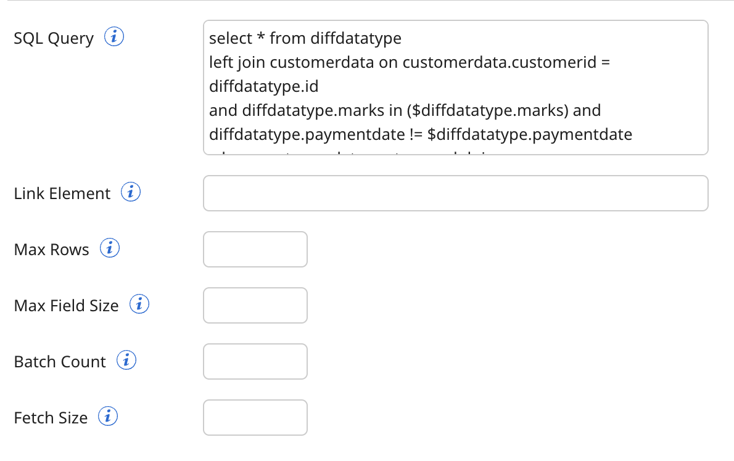The height and width of the screenshot is (461, 734).
Task: Click inside the SQL Query editor
Action: 455,86
